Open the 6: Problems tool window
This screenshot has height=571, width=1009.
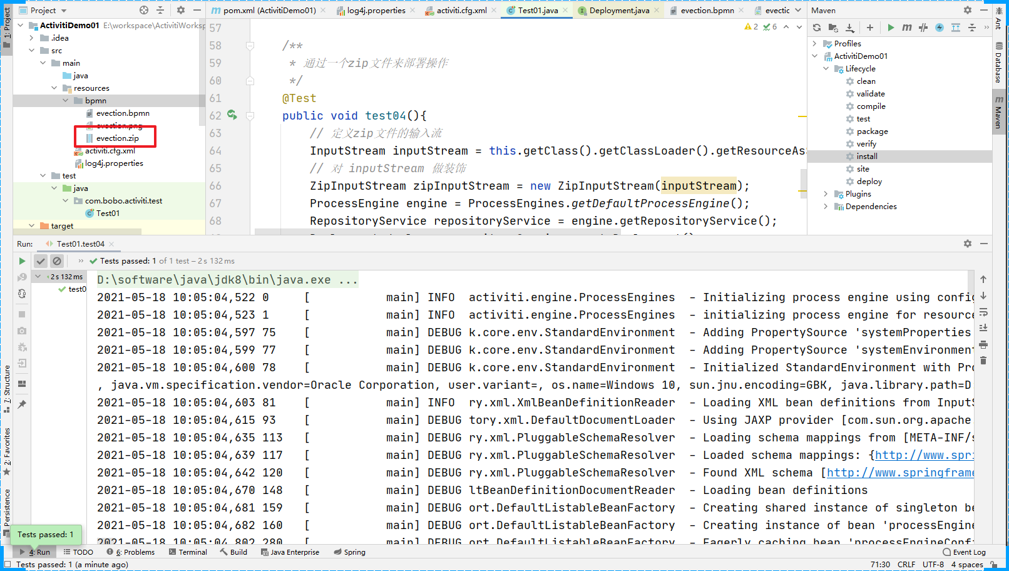pos(131,552)
